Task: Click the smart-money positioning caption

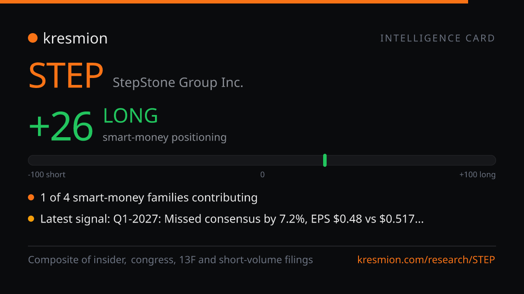Action: (x=165, y=138)
